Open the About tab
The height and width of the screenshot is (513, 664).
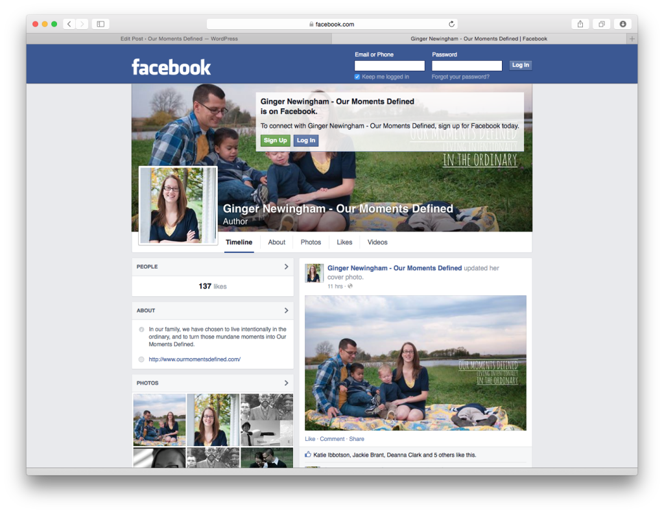click(276, 243)
